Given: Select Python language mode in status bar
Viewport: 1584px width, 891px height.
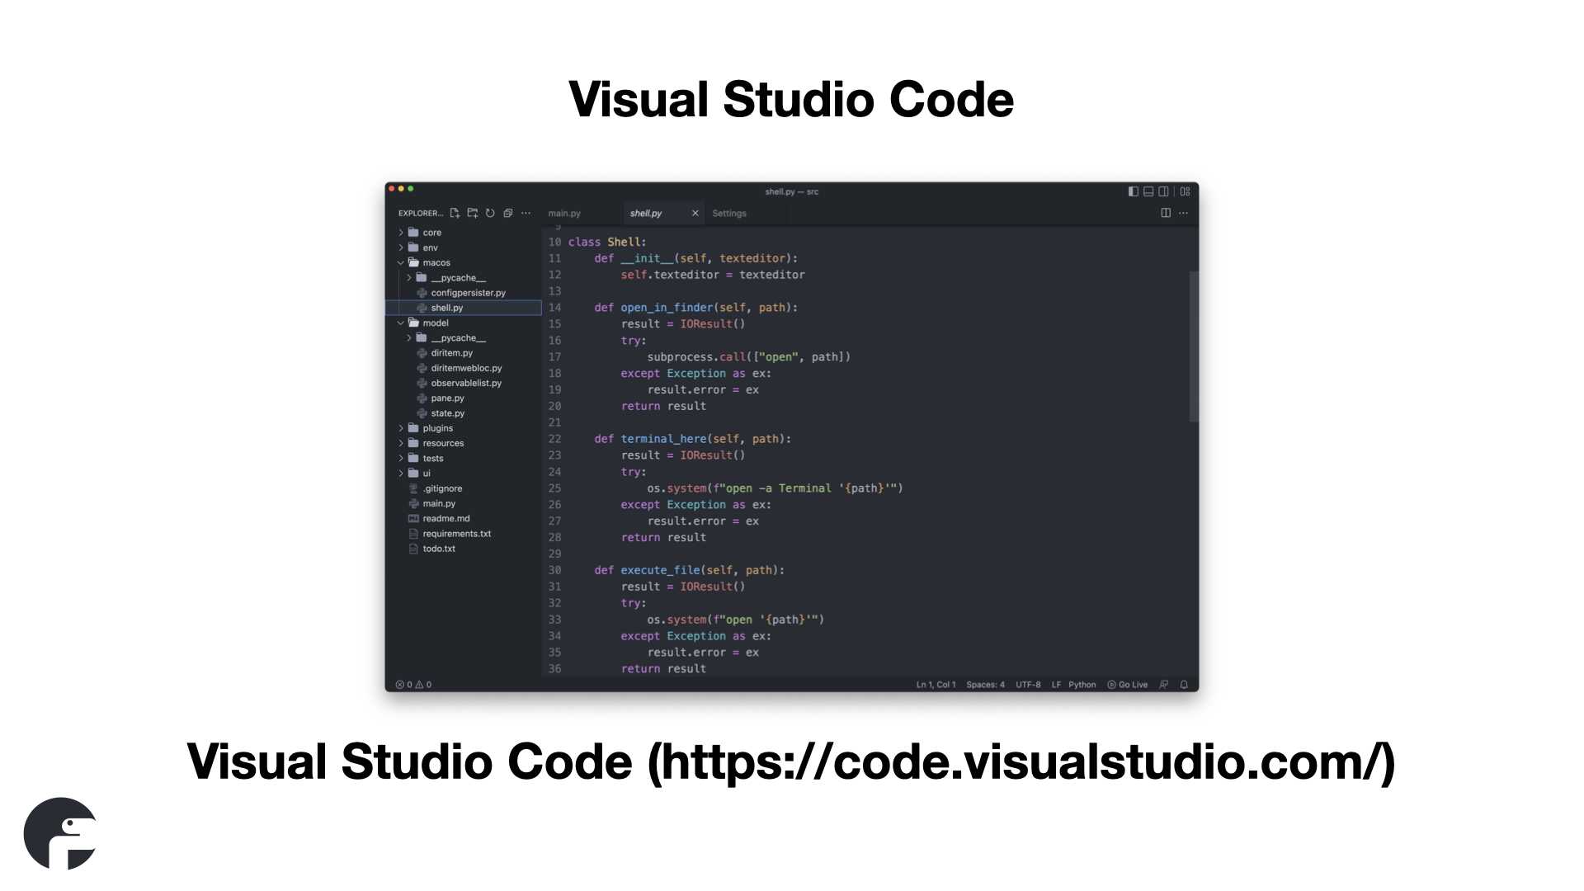Looking at the screenshot, I should (x=1082, y=685).
